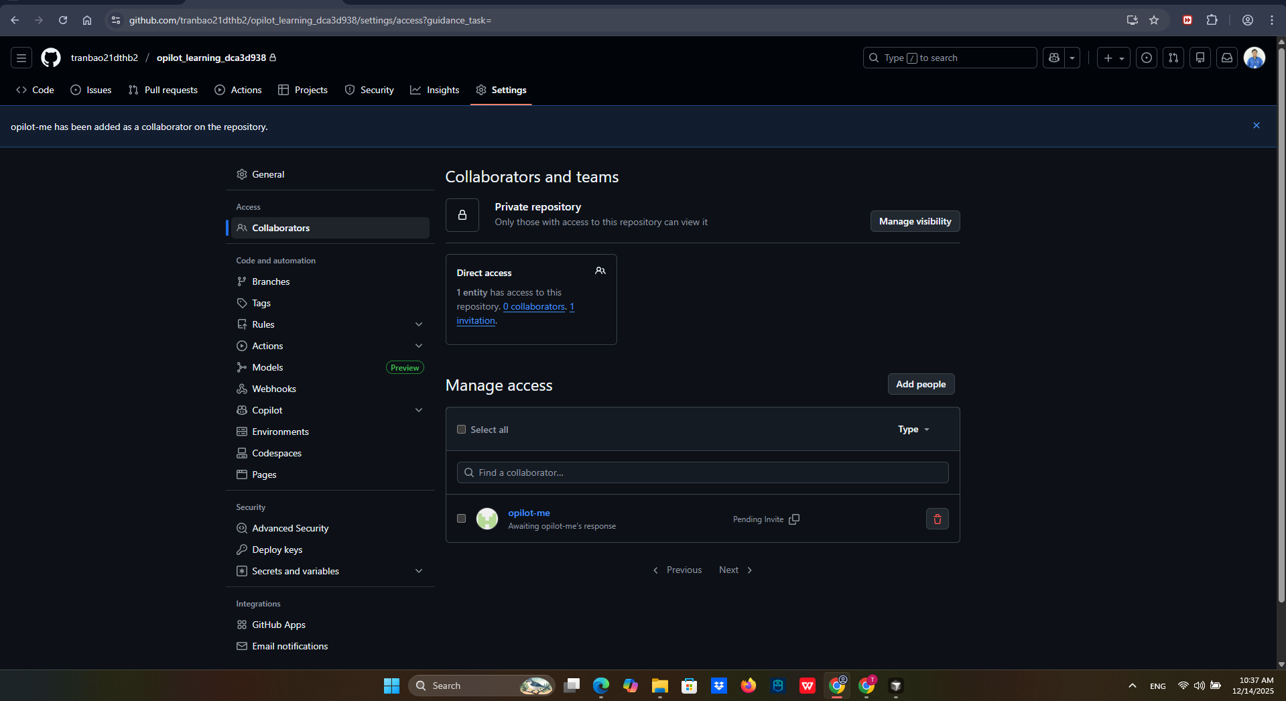Delete the opilot-me invitation with trash icon
The height and width of the screenshot is (701, 1286).
[x=937, y=519]
